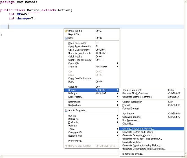Select Open Type Hierarchy

point(92,46)
